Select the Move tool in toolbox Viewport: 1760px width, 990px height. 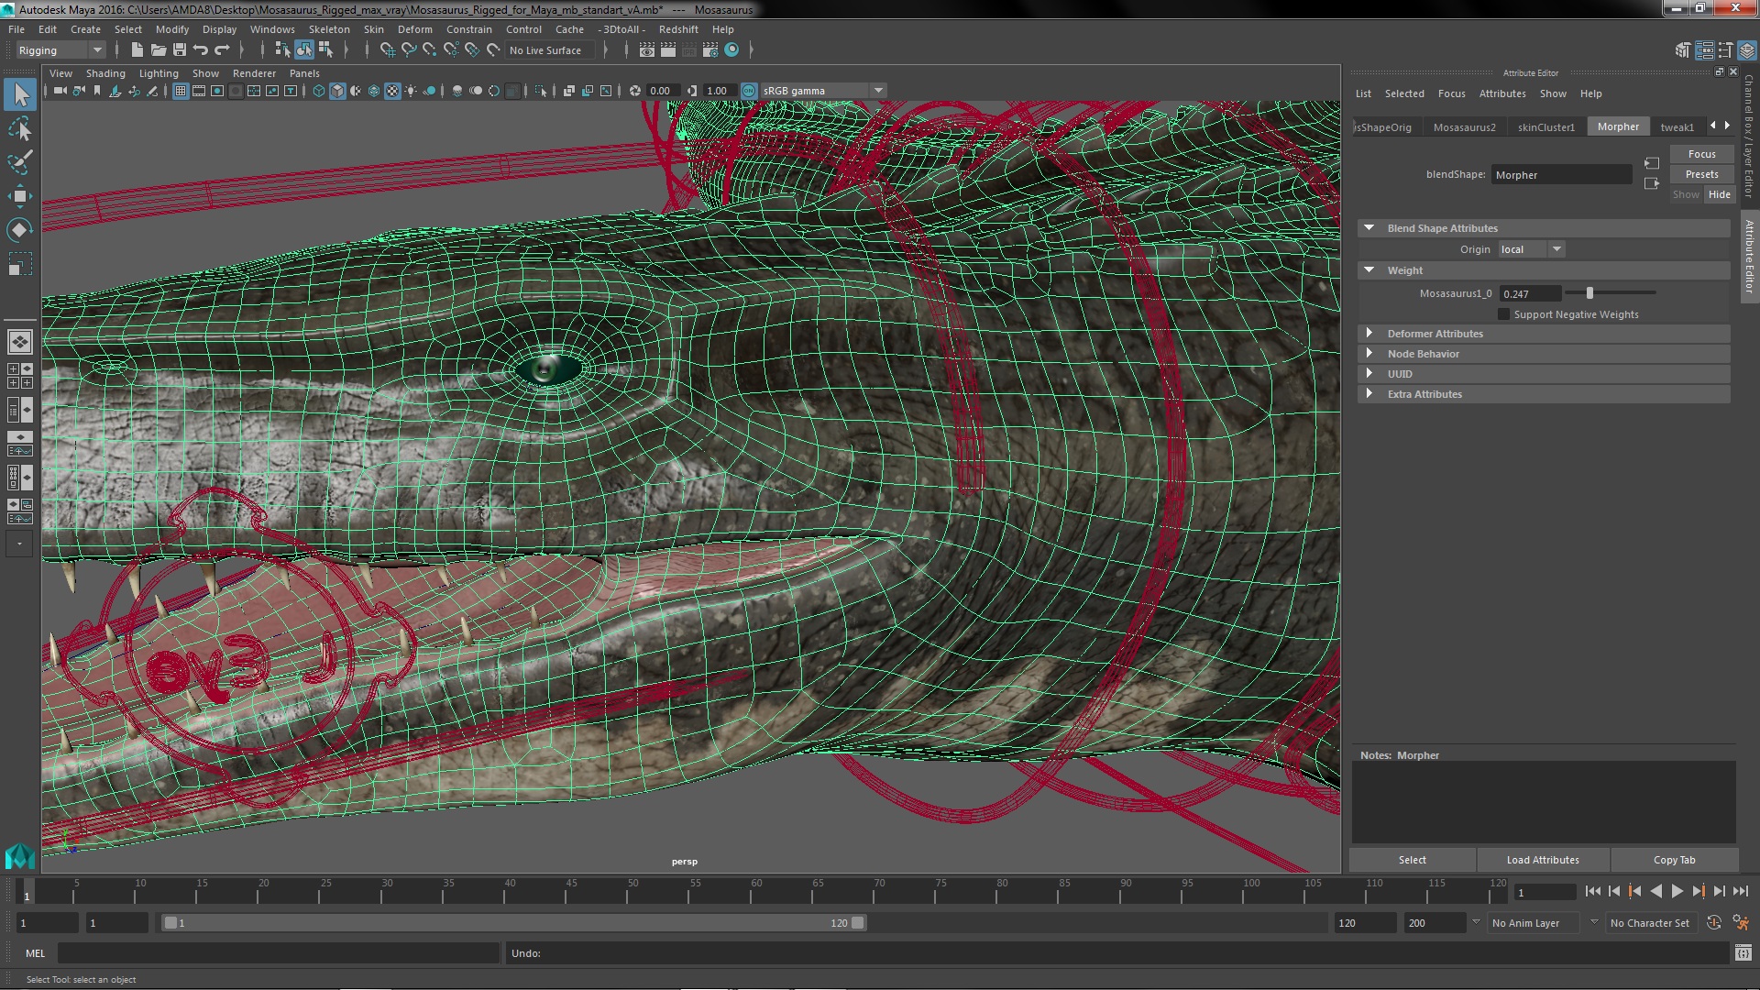[x=19, y=196]
